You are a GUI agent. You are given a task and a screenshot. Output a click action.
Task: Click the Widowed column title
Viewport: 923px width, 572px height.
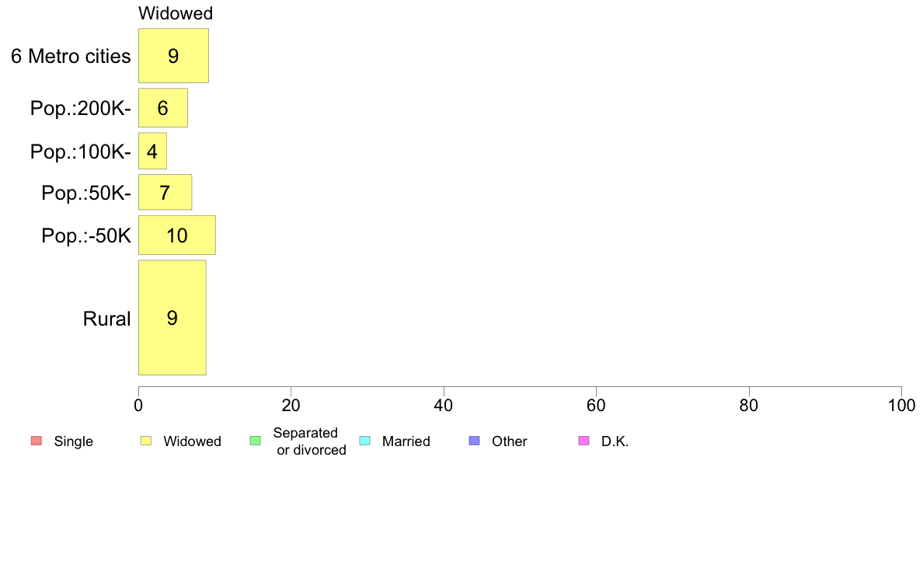point(176,13)
